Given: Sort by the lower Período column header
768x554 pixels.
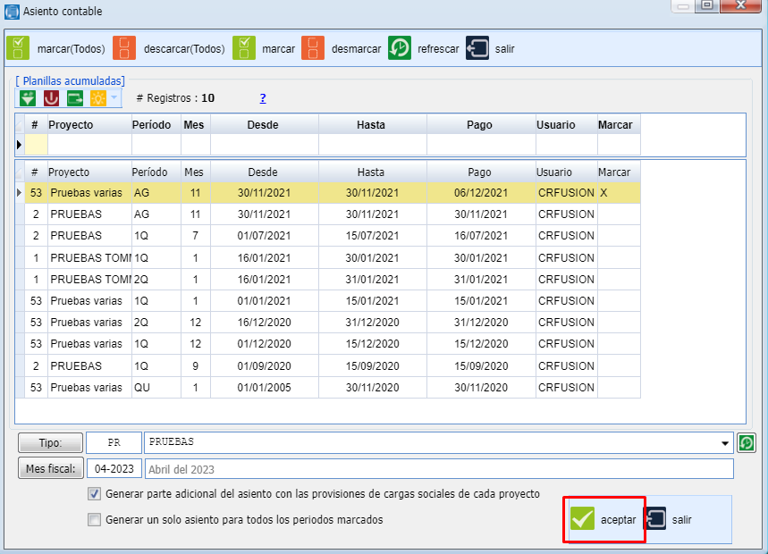Looking at the screenshot, I should (x=156, y=172).
